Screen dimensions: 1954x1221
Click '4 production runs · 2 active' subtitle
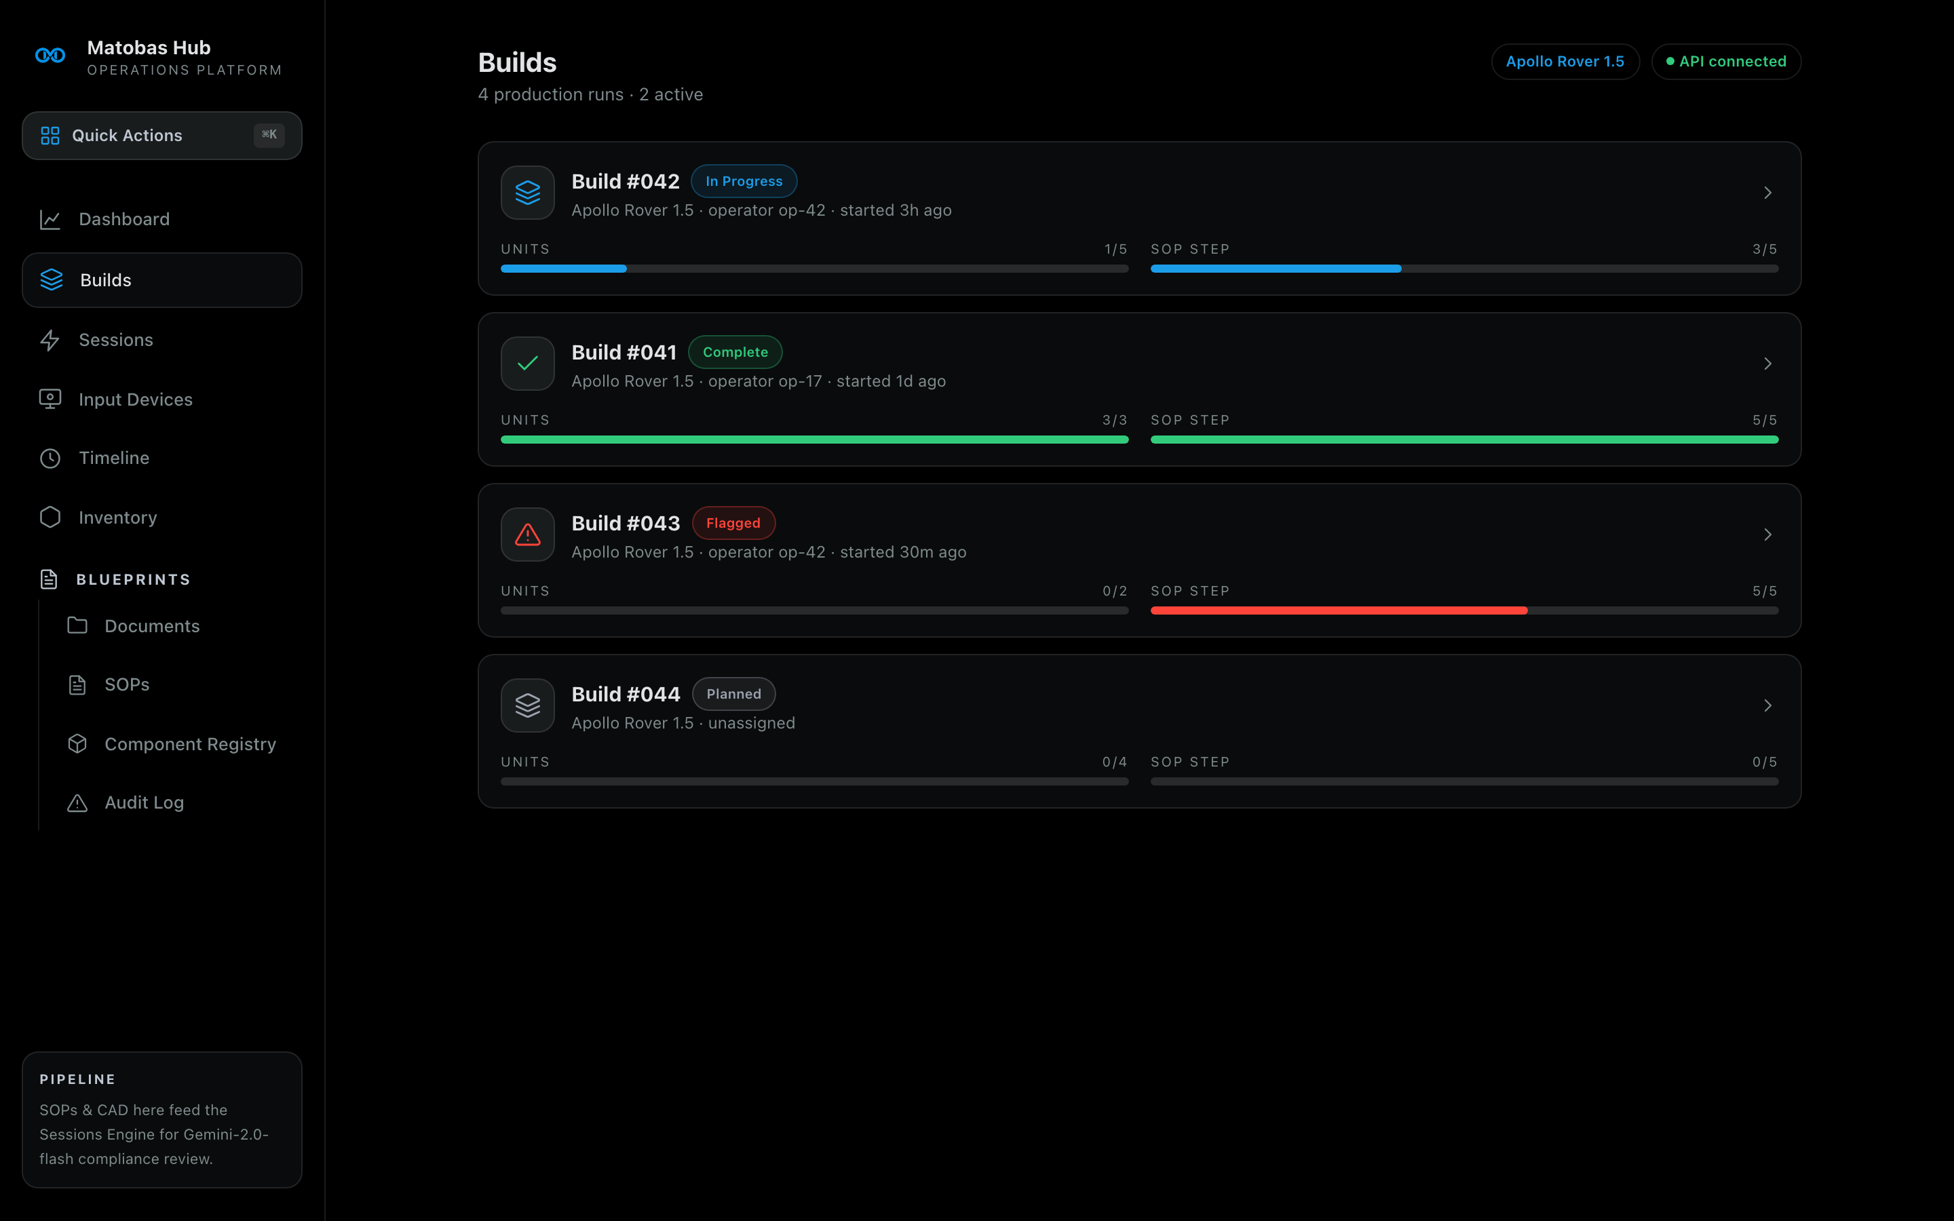590,94
